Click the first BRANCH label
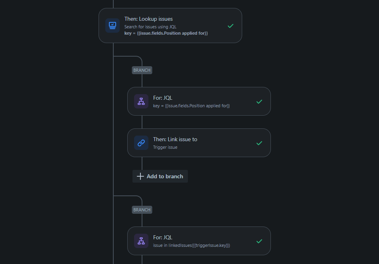The width and height of the screenshot is (379, 264). click(142, 70)
